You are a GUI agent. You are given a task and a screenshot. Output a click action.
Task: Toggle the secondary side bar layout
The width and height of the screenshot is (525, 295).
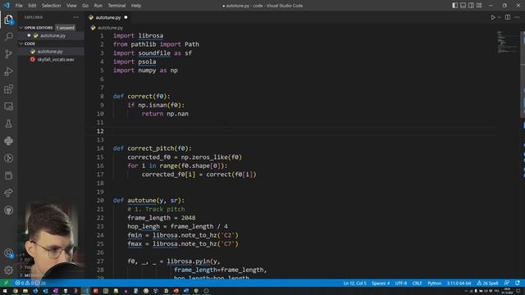pos(471,6)
